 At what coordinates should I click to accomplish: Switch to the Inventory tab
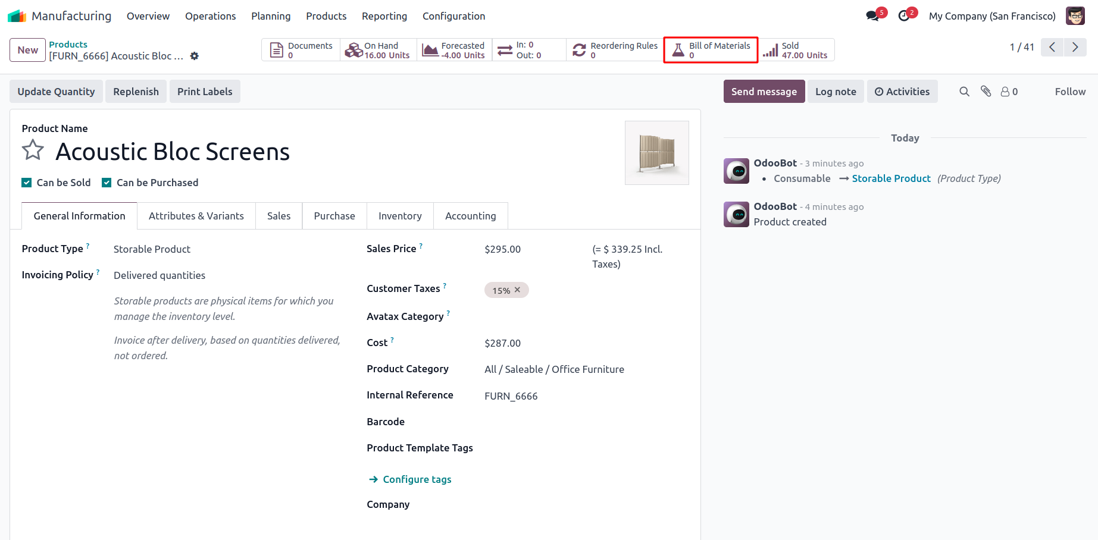click(400, 216)
